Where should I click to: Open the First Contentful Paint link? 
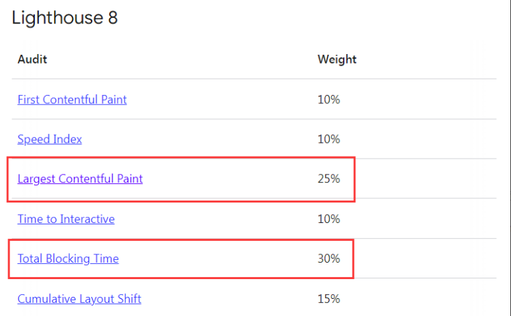(72, 99)
